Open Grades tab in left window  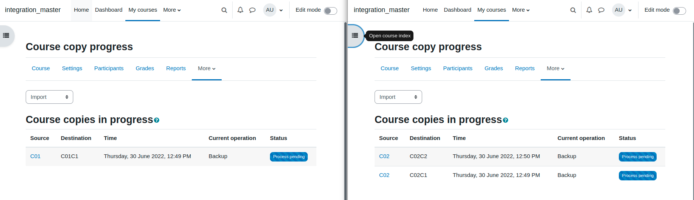point(145,69)
